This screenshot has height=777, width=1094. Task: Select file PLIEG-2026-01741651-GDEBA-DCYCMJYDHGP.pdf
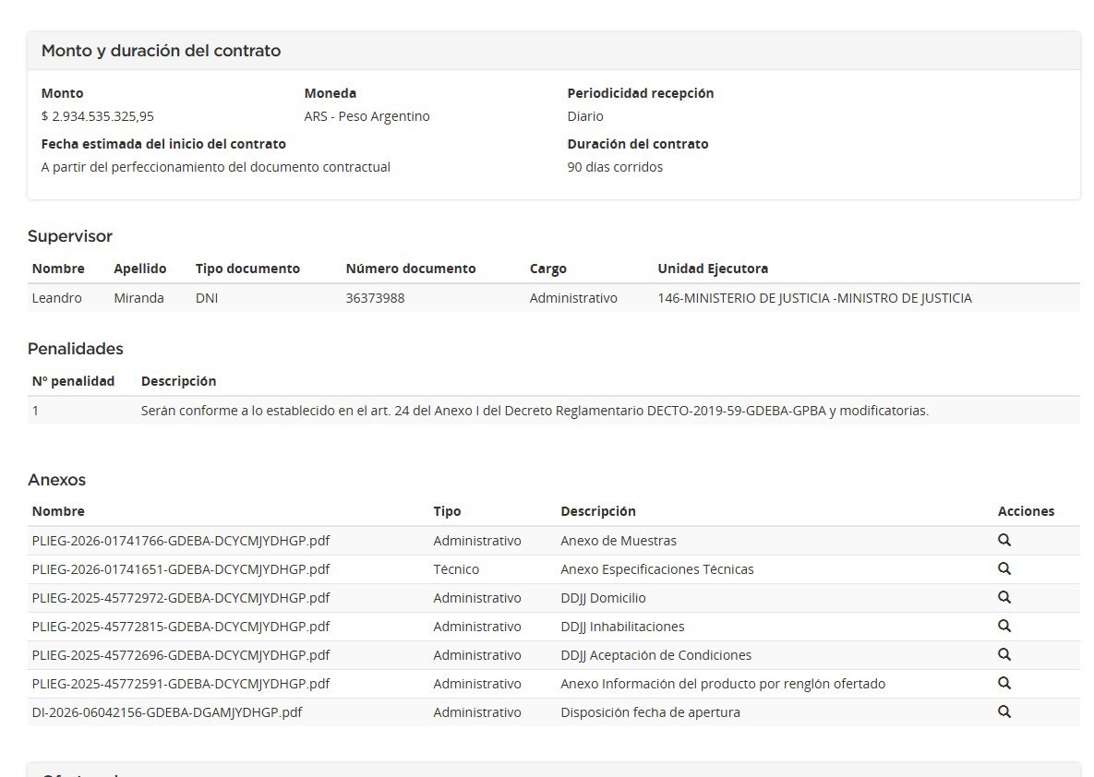coord(181,569)
